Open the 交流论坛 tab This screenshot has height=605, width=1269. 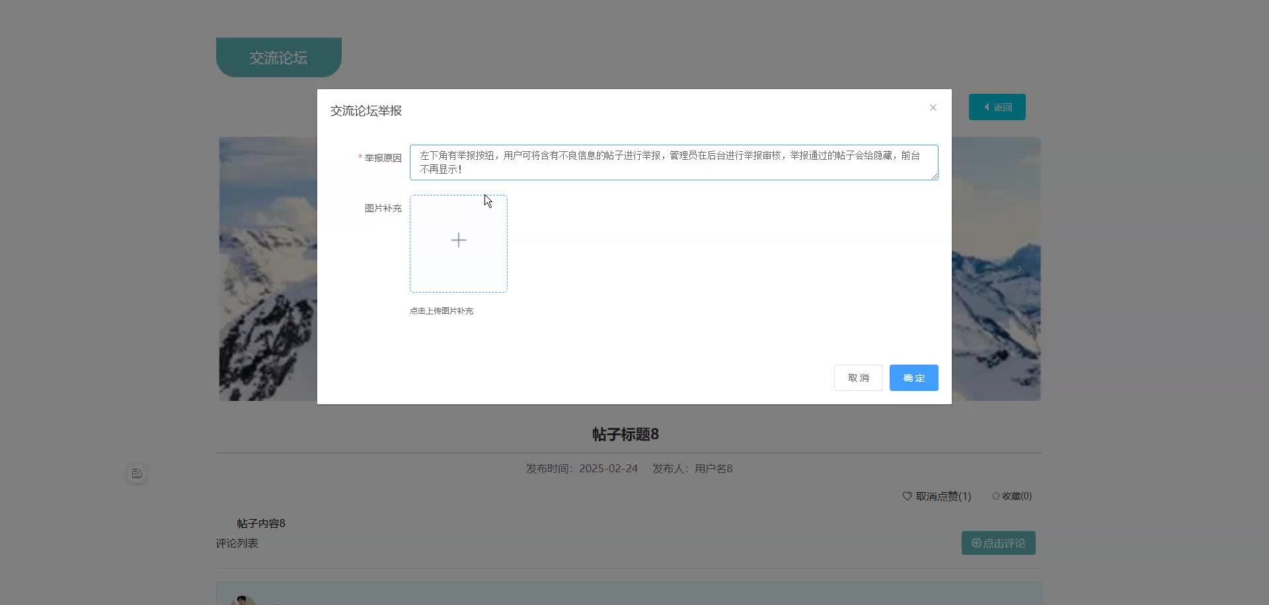click(x=278, y=57)
